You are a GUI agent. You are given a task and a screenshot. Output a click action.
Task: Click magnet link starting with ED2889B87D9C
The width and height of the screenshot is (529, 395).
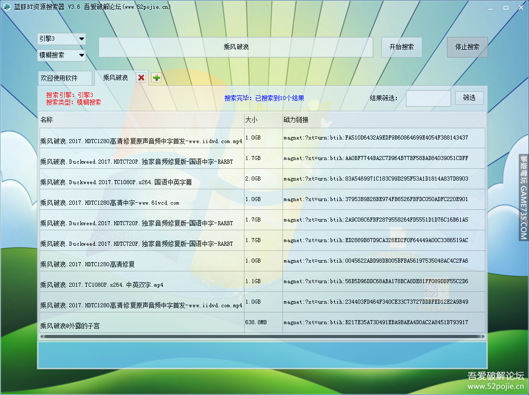pyautogui.click(x=376, y=241)
